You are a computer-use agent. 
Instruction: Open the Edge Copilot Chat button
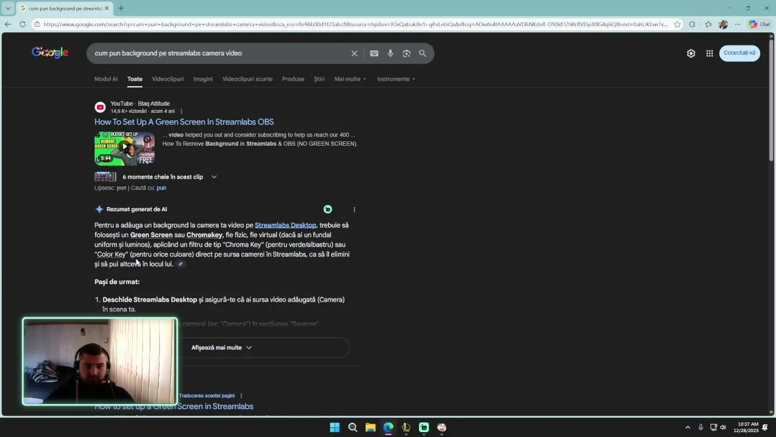click(x=760, y=24)
